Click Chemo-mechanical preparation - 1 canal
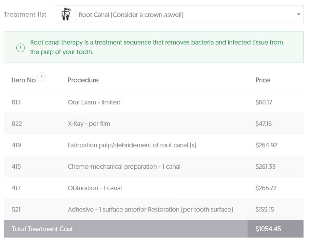309x244 pixels. pos(124,166)
